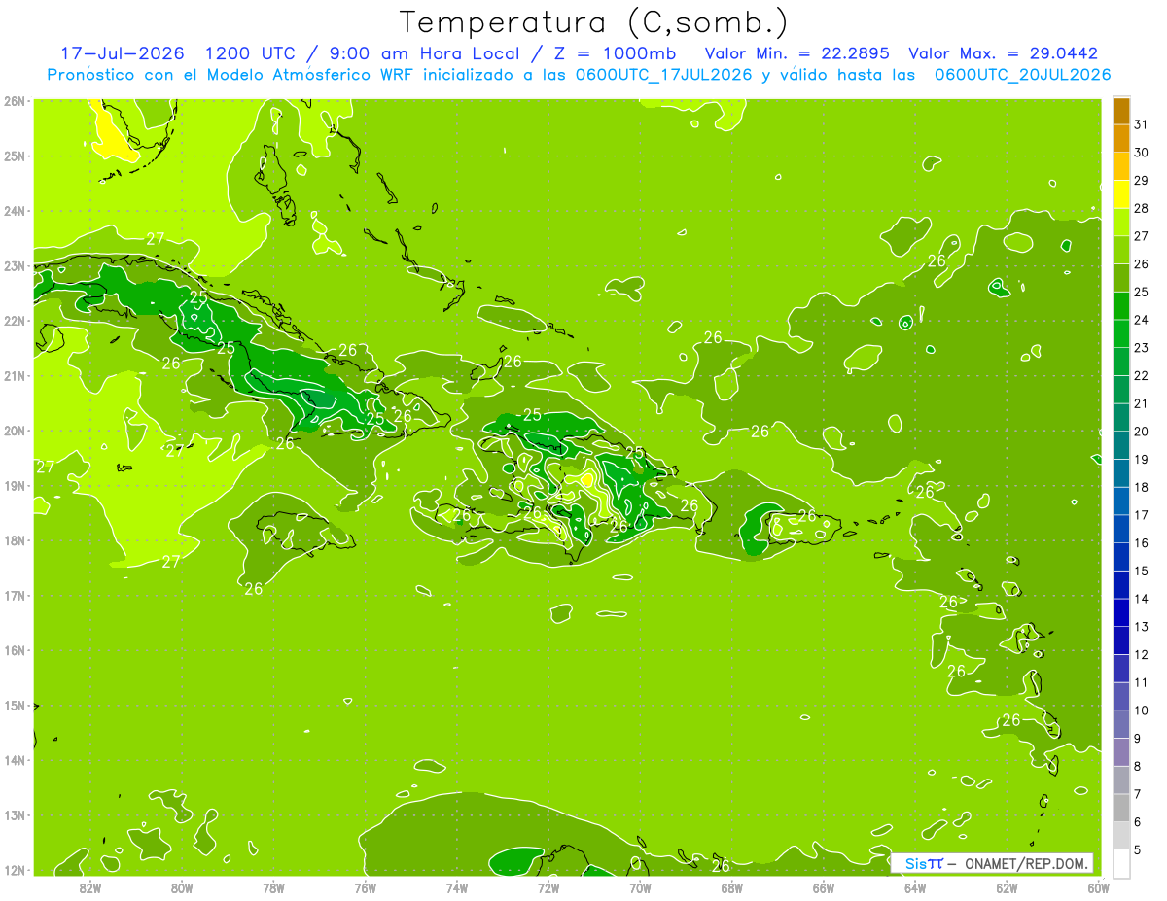
Task: Click the legend value '10'
Action: [1141, 710]
